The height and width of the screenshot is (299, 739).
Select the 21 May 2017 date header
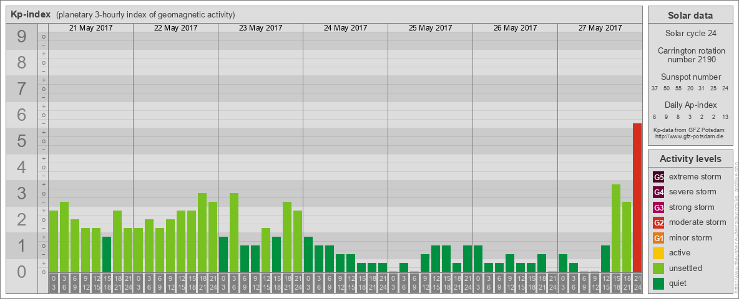coord(91,28)
